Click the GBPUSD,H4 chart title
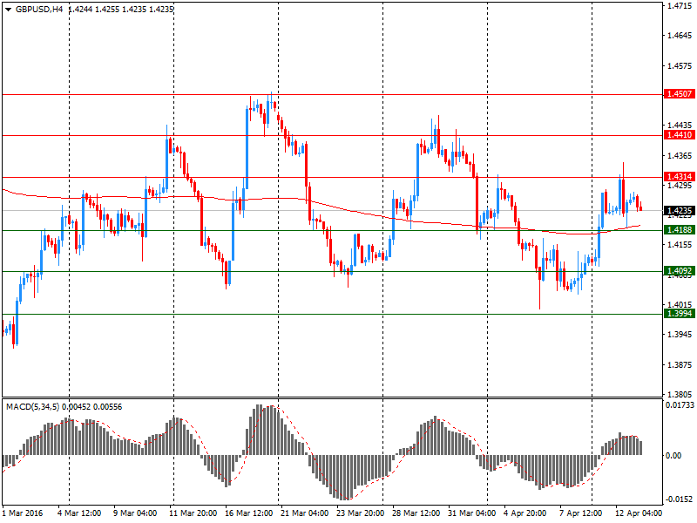697x523 pixels. [x=39, y=9]
